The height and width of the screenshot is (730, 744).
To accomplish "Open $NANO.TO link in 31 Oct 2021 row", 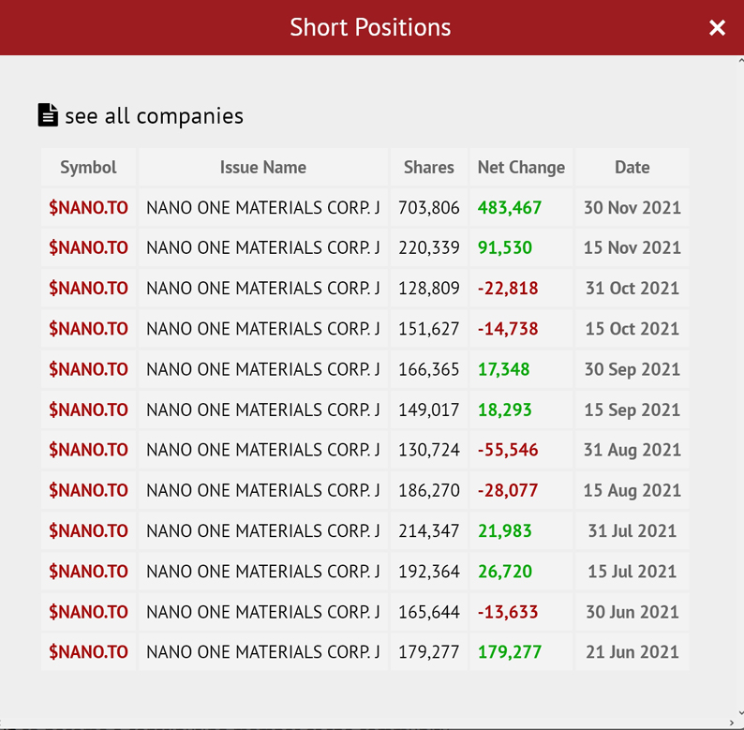I will click(x=89, y=288).
